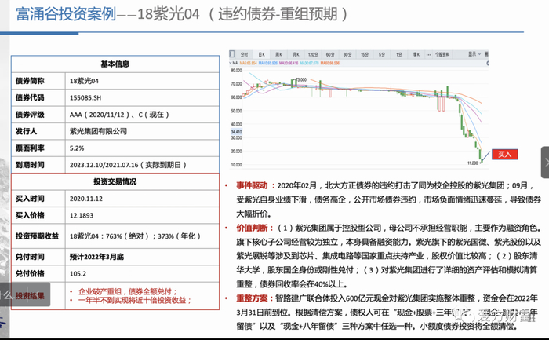Click the MA60 indicator value

click(x=330, y=63)
